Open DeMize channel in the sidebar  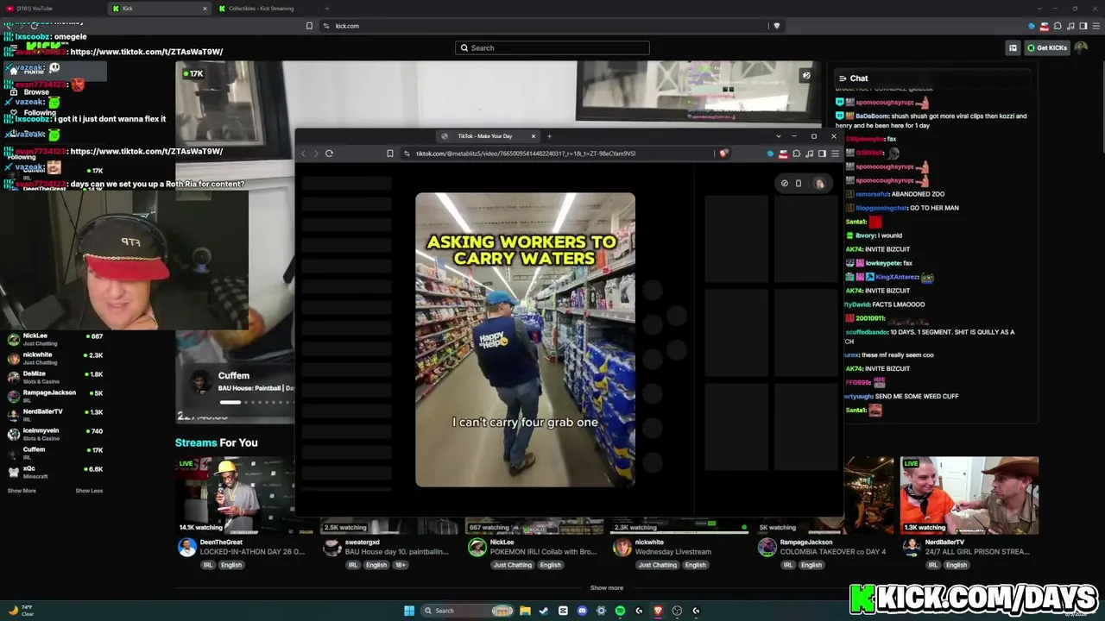55,377
